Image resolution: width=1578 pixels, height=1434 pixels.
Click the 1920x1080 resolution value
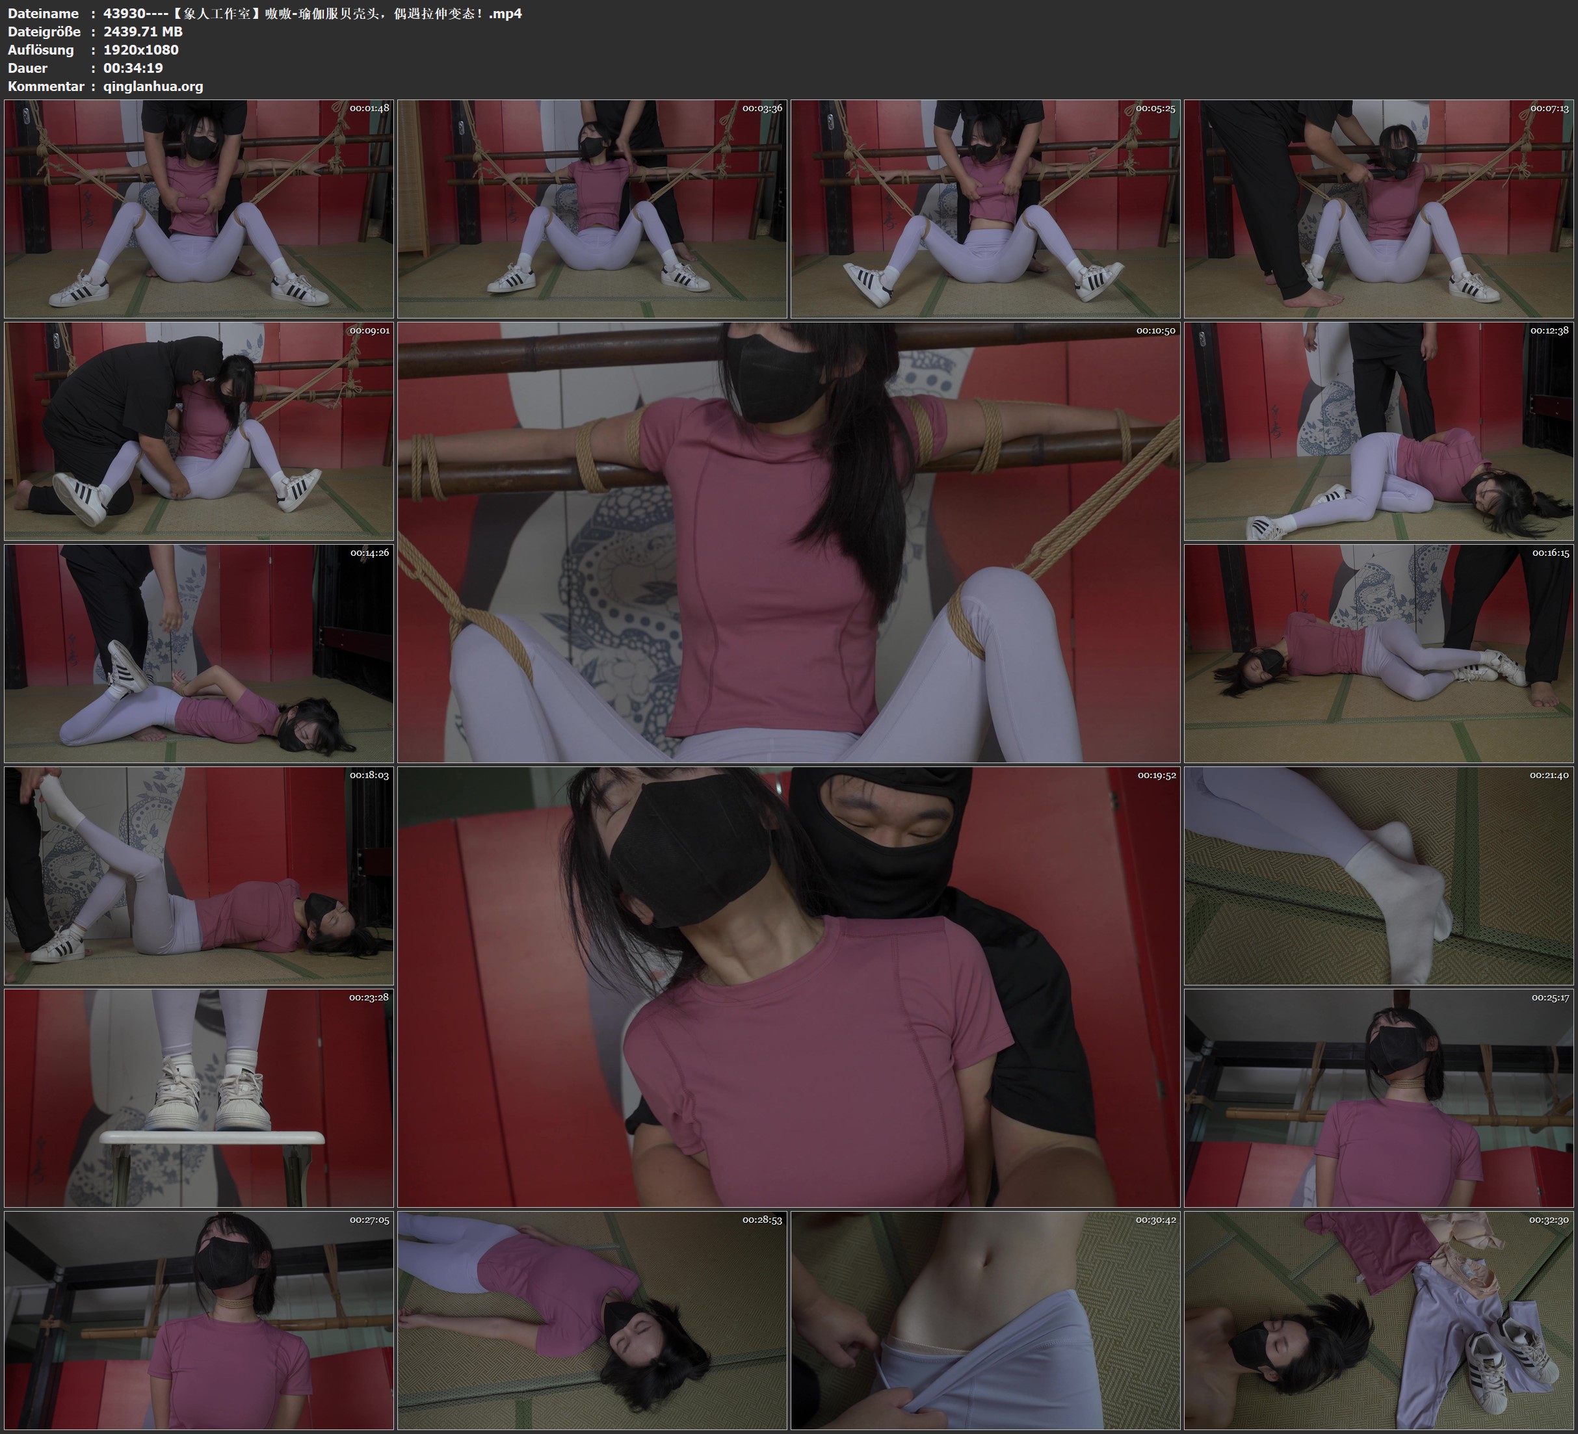click(141, 49)
